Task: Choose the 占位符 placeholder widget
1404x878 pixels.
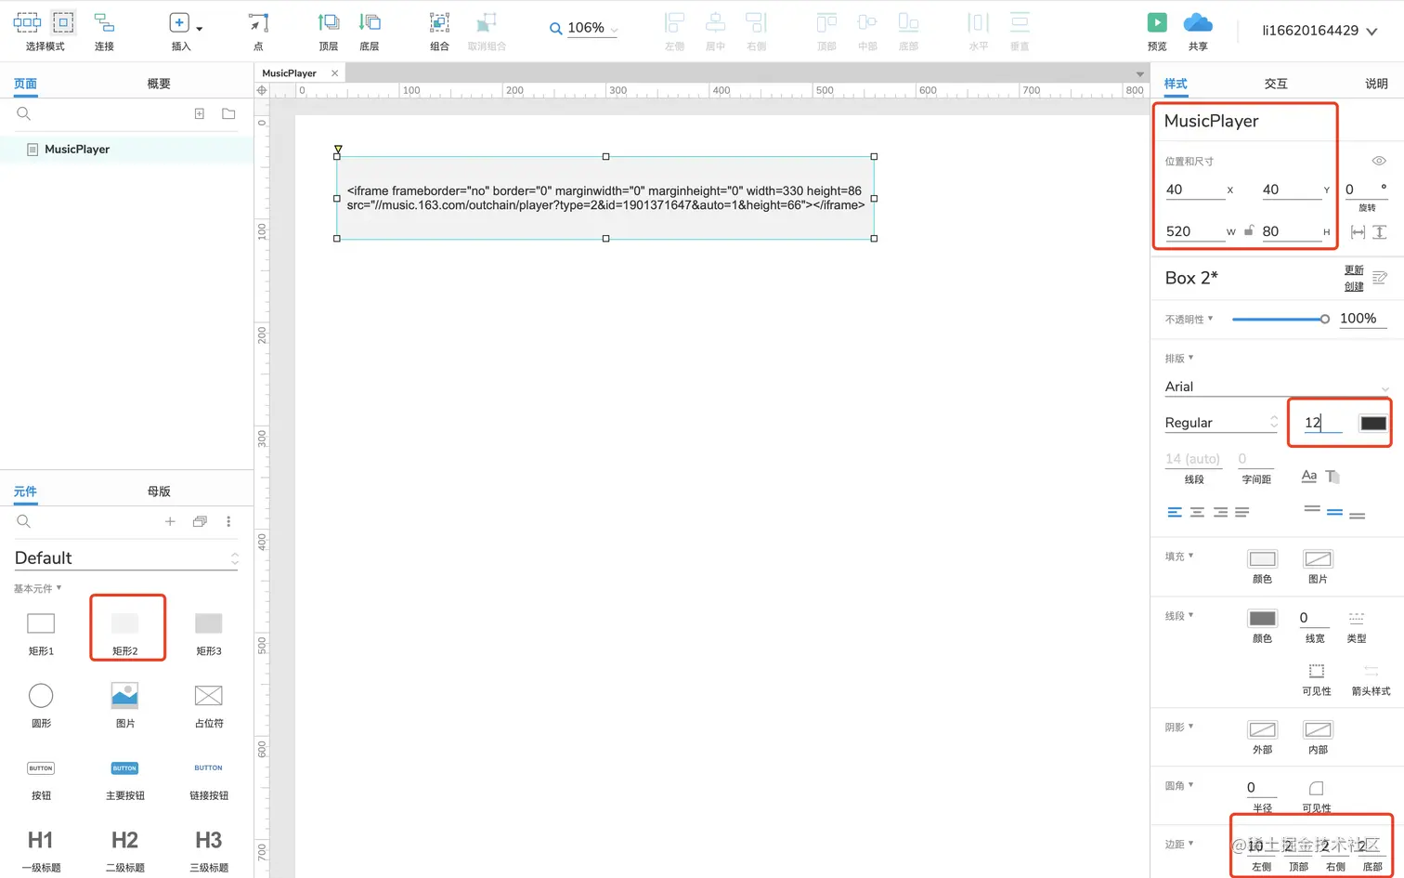Action: pos(208,704)
